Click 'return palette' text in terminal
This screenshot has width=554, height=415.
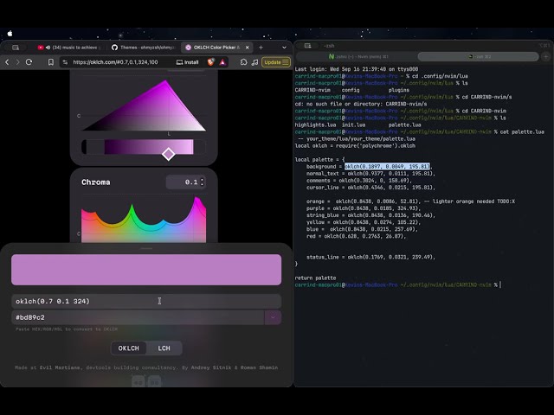tap(315, 278)
